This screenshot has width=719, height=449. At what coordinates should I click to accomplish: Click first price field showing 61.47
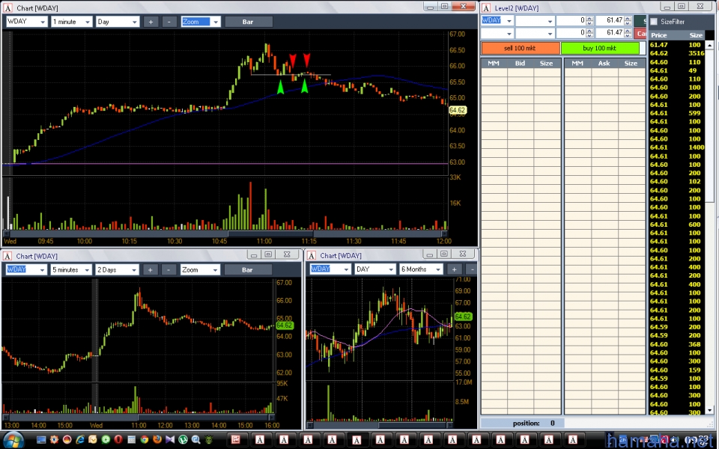tap(610, 21)
